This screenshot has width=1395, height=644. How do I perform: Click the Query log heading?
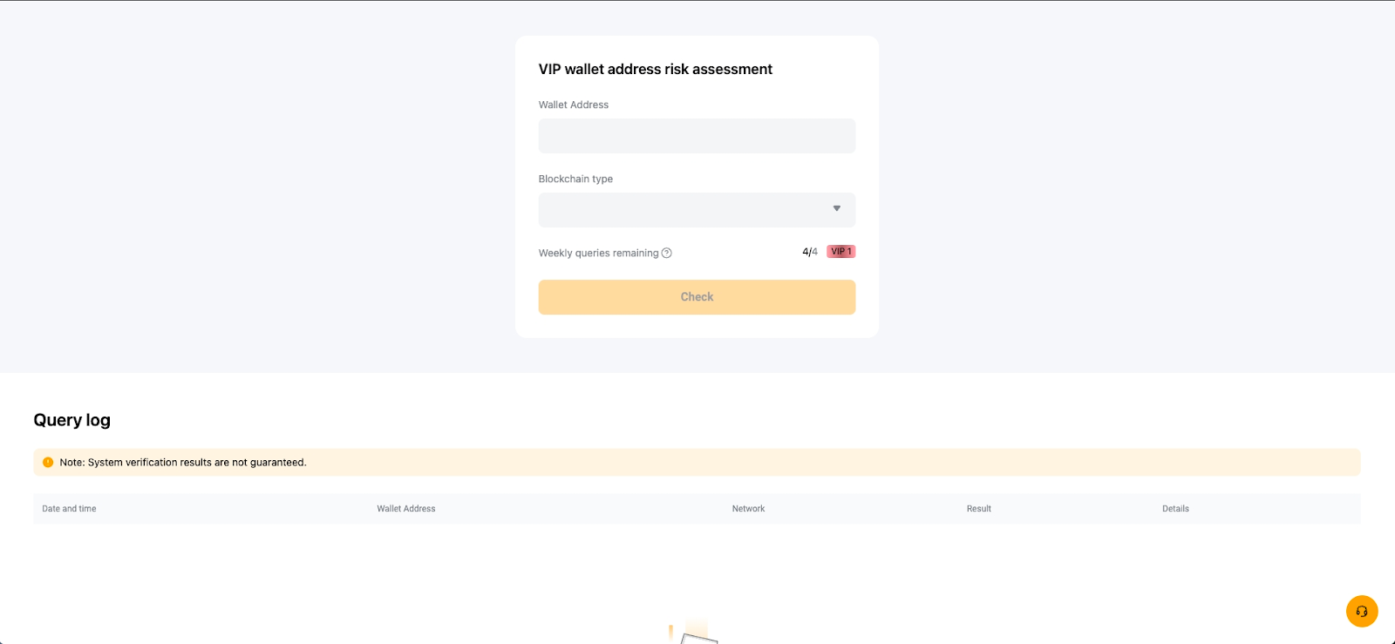pos(72,420)
